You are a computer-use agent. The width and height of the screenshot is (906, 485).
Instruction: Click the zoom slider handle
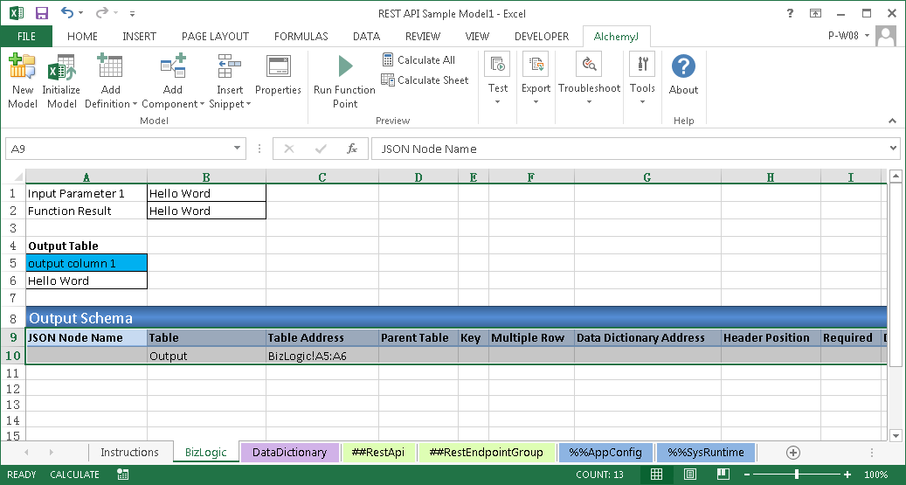point(797,475)
